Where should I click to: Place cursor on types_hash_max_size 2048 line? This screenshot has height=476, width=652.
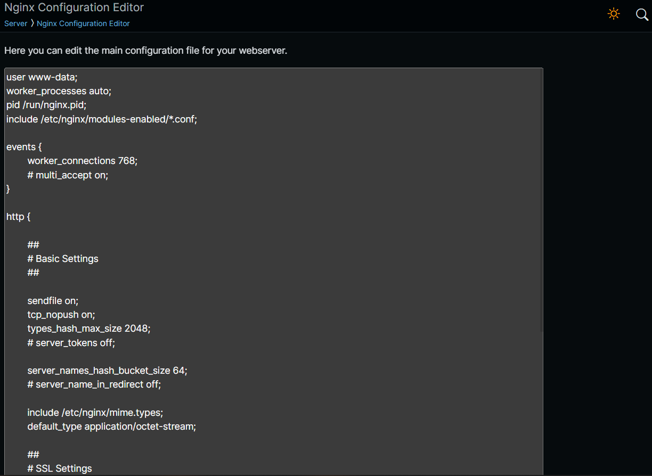point(89,329)
